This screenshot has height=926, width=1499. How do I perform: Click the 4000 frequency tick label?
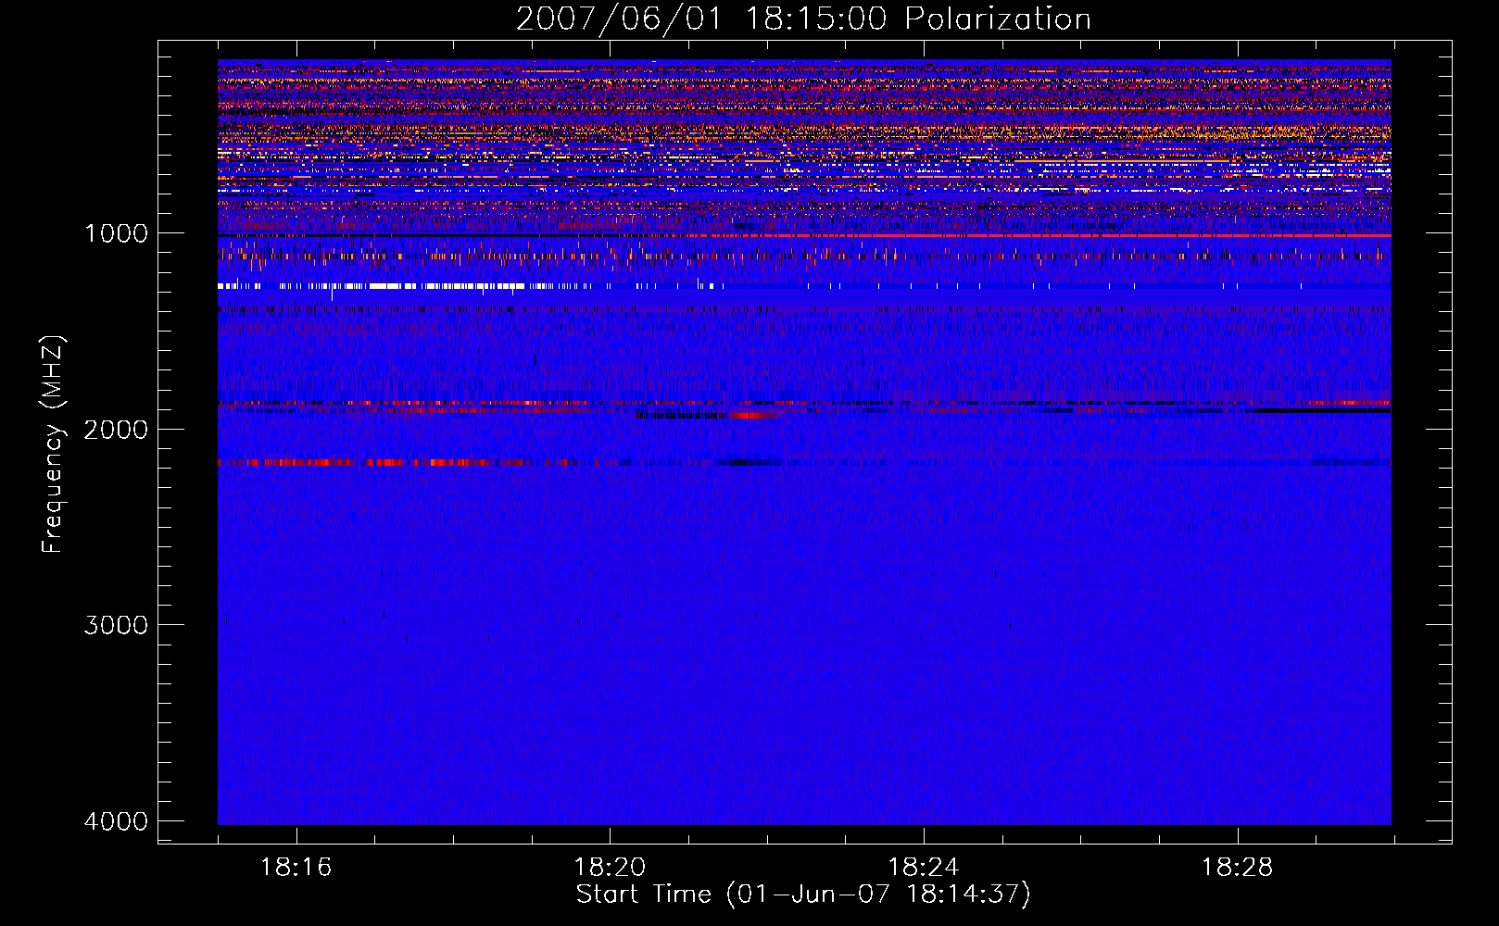116,821
